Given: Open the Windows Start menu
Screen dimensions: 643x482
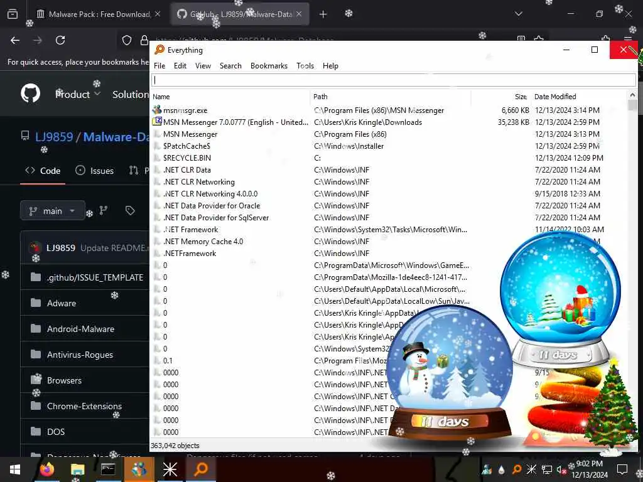Looking at the screenshot, I should [x=15, y=469].
